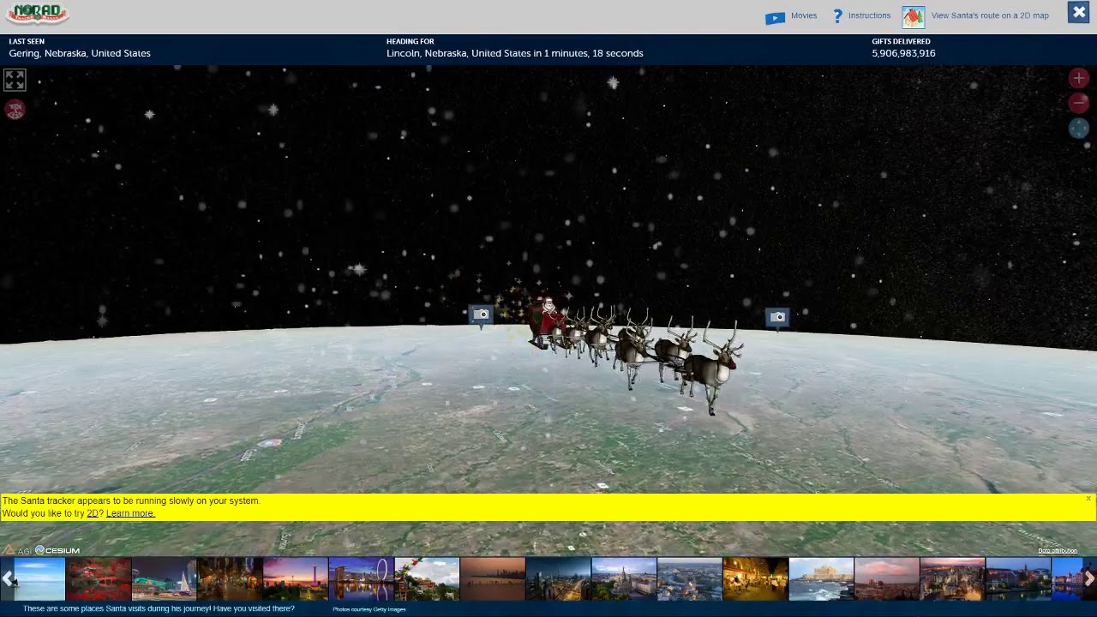Image resolution: width=1097 pixels, height=617 pixels.
Task: Open the red autumn leaves thumbnail
Action: [99, 578]
